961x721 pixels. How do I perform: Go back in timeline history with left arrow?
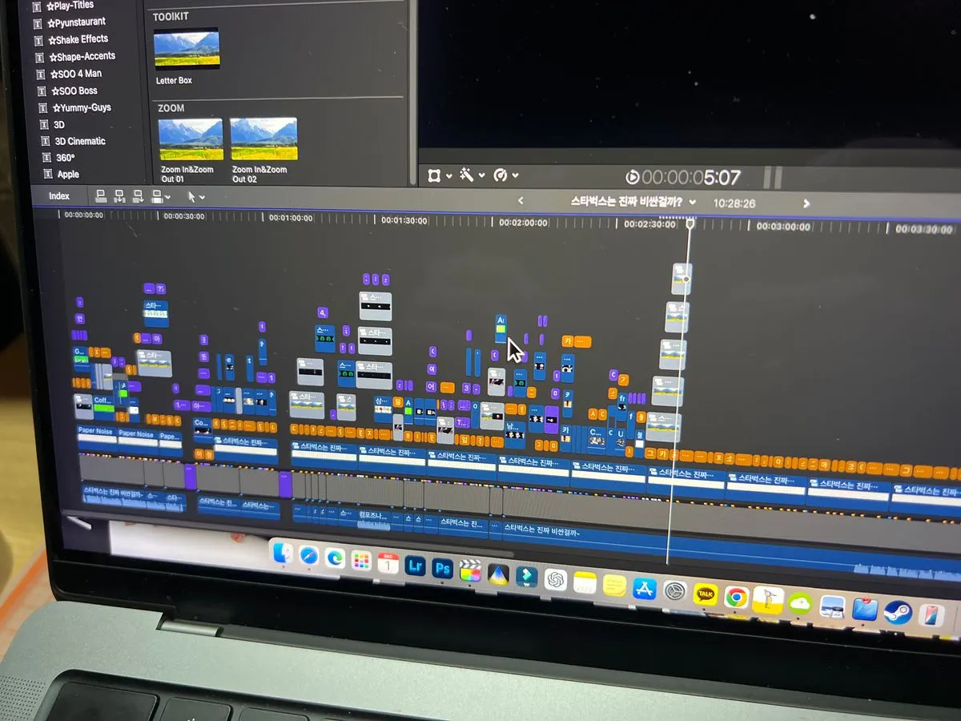pos(521,201)
